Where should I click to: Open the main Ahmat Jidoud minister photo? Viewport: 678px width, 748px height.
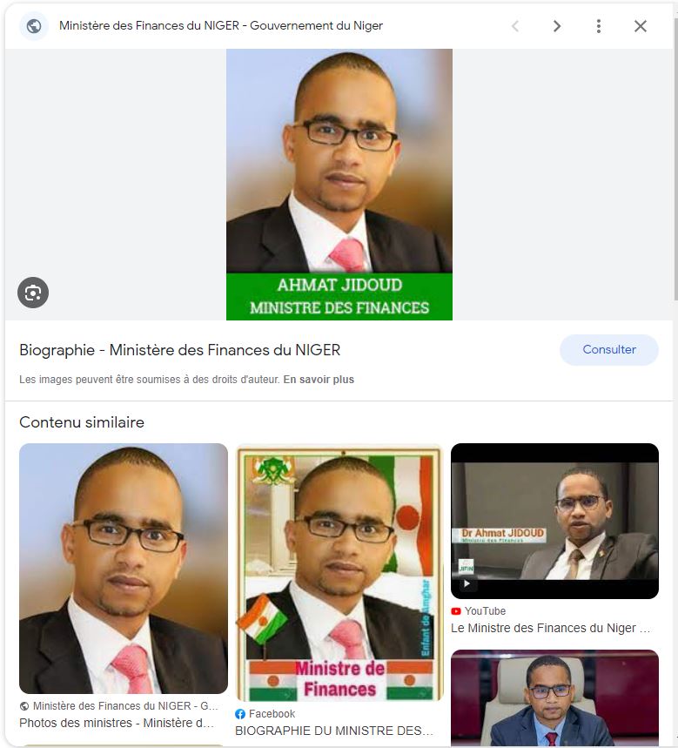click(339, 185)
